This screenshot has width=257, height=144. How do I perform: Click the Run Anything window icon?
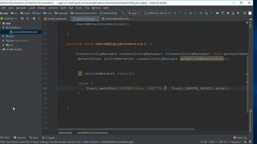[222, 13]
